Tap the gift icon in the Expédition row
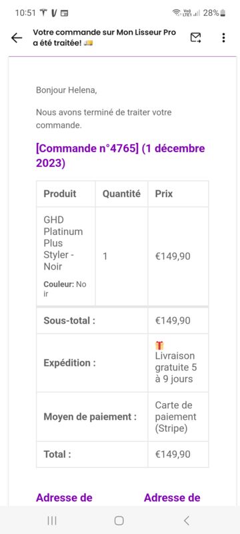 [159, 345]
